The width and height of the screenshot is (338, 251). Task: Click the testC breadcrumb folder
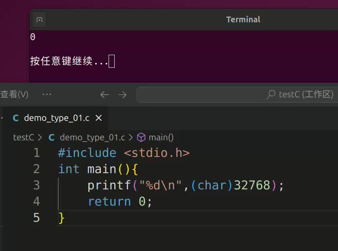(x=23, y=137)
